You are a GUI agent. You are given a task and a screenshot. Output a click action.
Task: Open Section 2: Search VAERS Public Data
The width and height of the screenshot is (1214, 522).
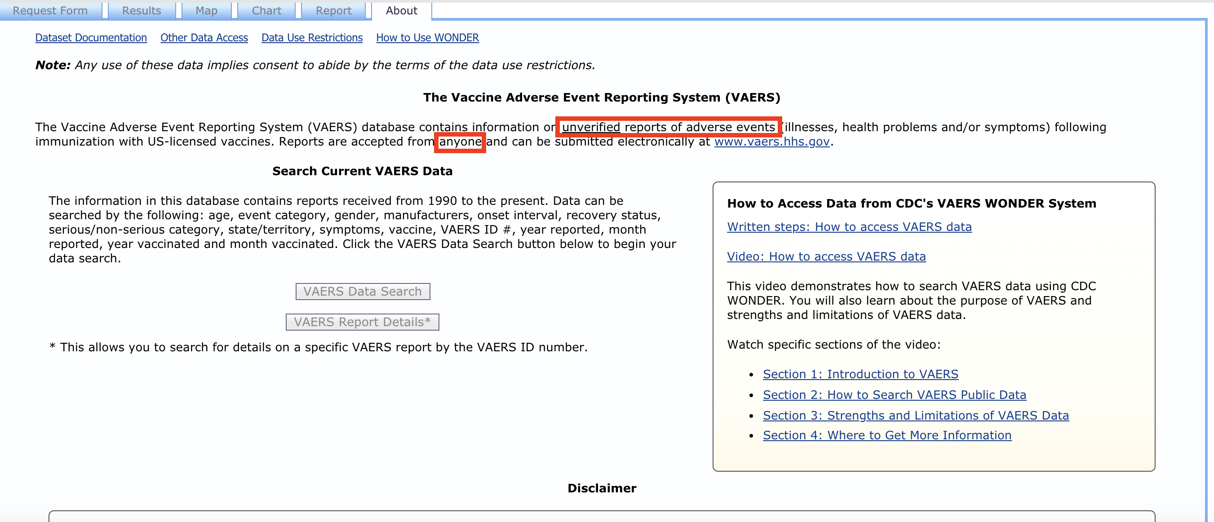[x=894, y=395]
